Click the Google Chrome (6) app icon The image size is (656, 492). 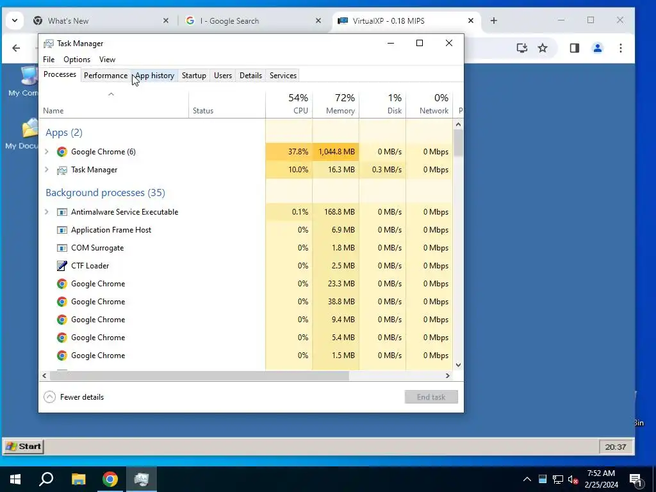(x=62, y=152)
